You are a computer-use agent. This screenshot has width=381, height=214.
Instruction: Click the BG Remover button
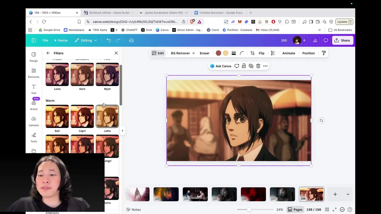(x=183, y=53)
